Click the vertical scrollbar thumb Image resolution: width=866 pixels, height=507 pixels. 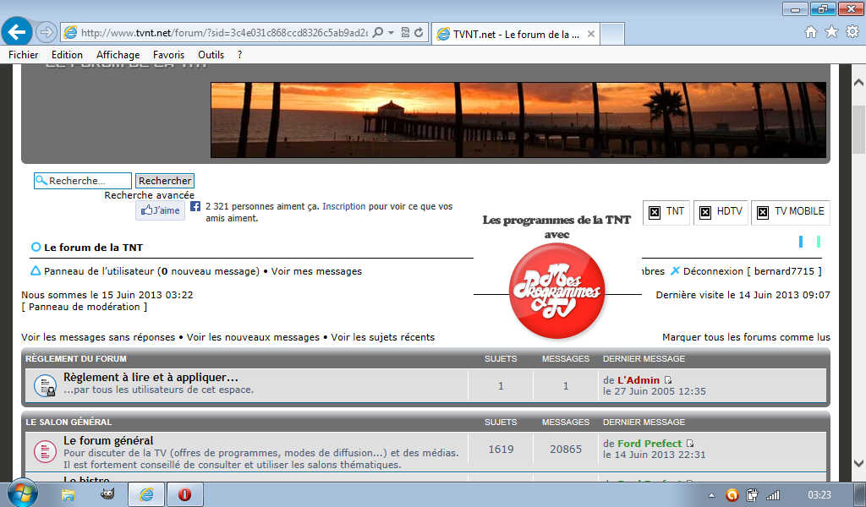point(858,128)
